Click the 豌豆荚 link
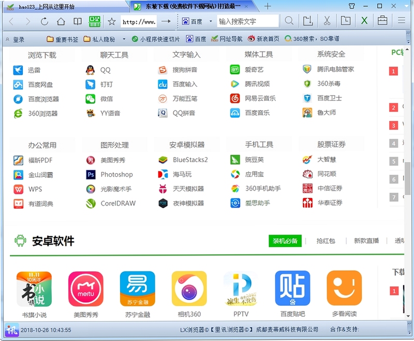414x341 pixels. [254, 160]
